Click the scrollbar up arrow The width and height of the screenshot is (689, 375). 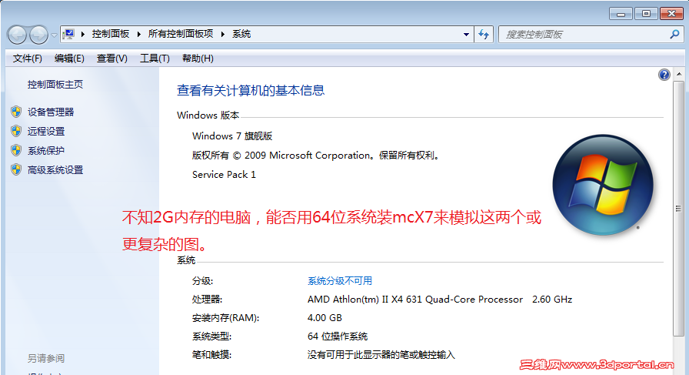click(x=679, y=74)
